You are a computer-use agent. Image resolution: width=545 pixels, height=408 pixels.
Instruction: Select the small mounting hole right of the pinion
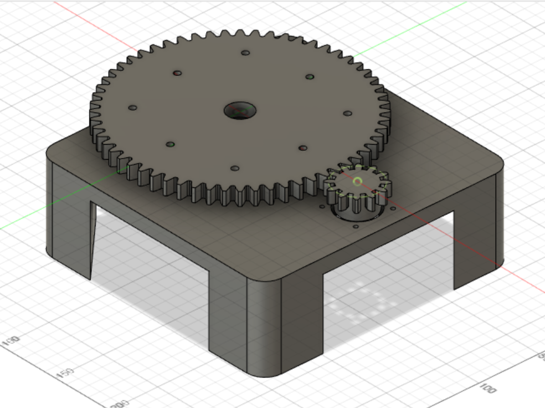pyautogui.click(x=393, y=209)
